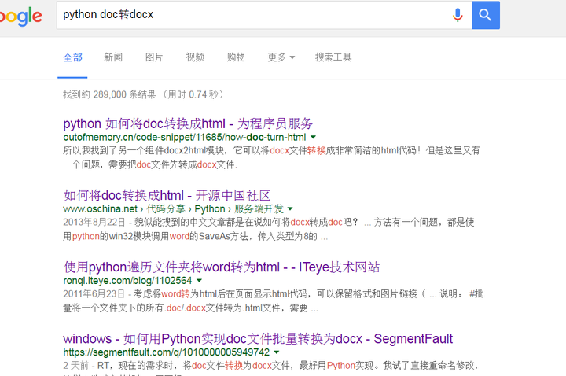Open result 'python 如何将doc转换成html - 为程序员服务'
The width and height of the screenshot is (566, 376).
coord(188,123)
